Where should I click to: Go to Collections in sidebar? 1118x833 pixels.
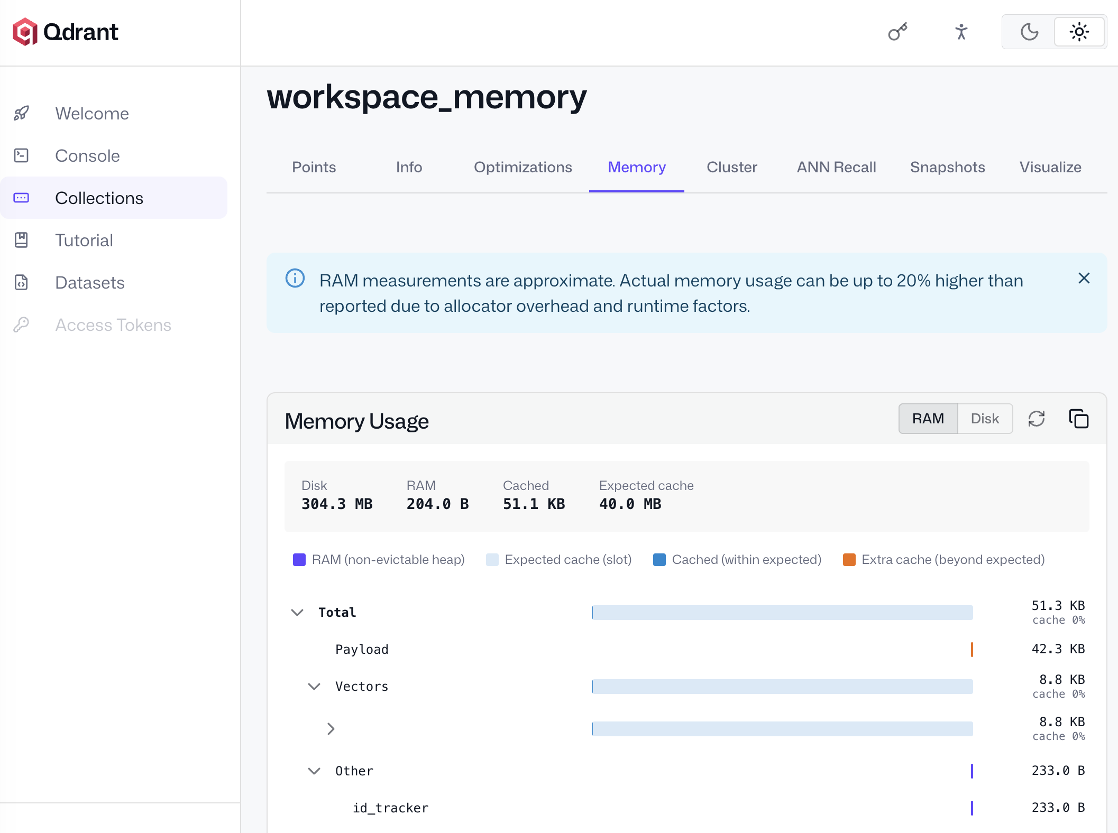point(114,198)
